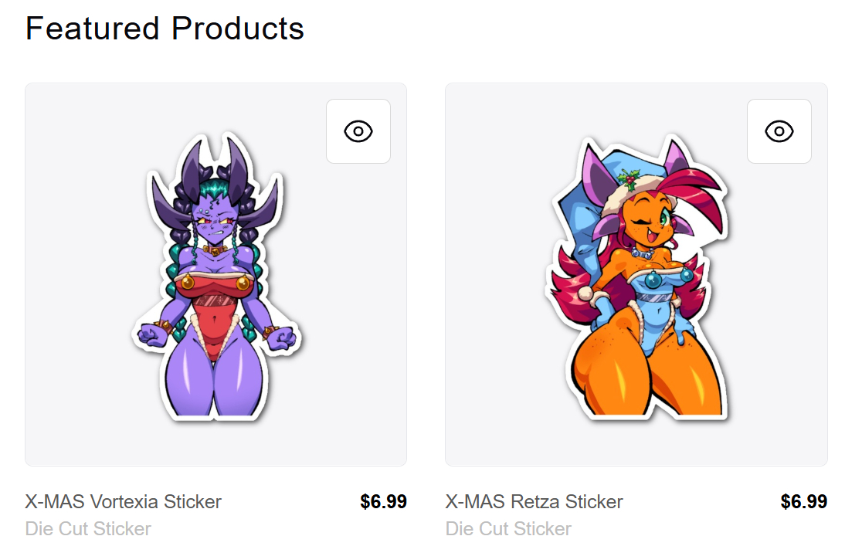Open quick view button for X-MAS Vortexia Sticker
The height and width of the screenshot is (553, 845).
pyautogui.click(x=358, y=131)
